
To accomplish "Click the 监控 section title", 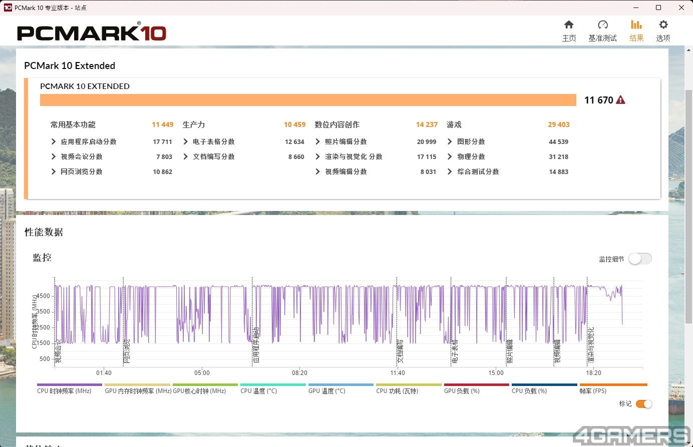I will coord(42,257).
